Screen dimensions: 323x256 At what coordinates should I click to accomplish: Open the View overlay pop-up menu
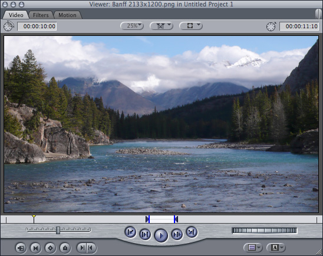pos(191,26)
